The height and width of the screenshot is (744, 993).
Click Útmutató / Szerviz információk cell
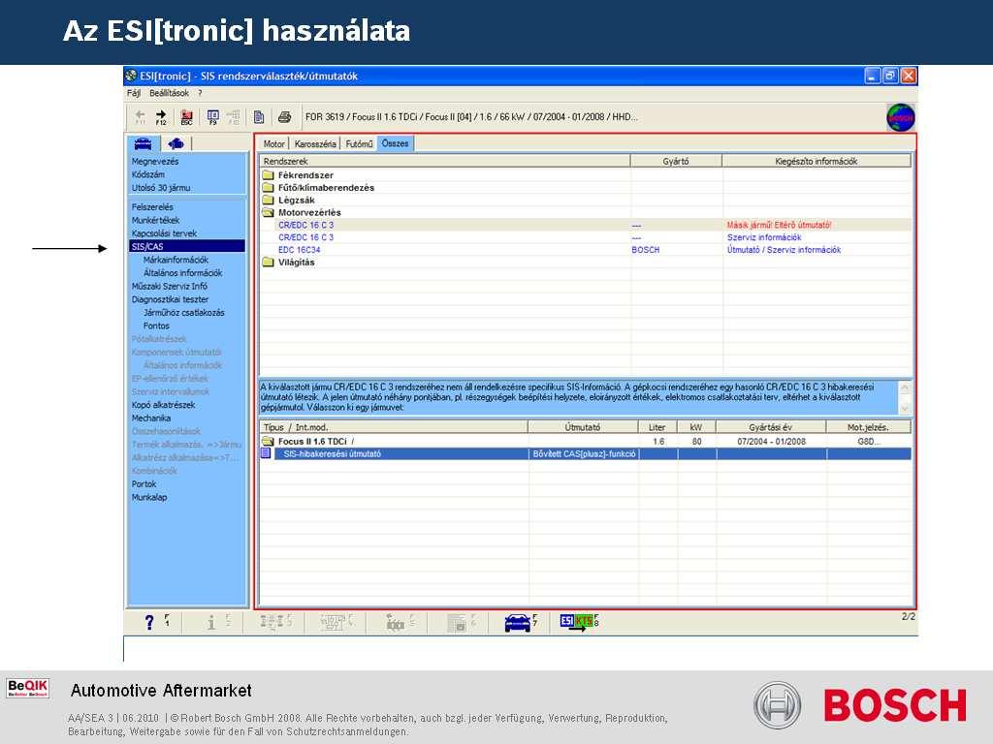point(784,250)
